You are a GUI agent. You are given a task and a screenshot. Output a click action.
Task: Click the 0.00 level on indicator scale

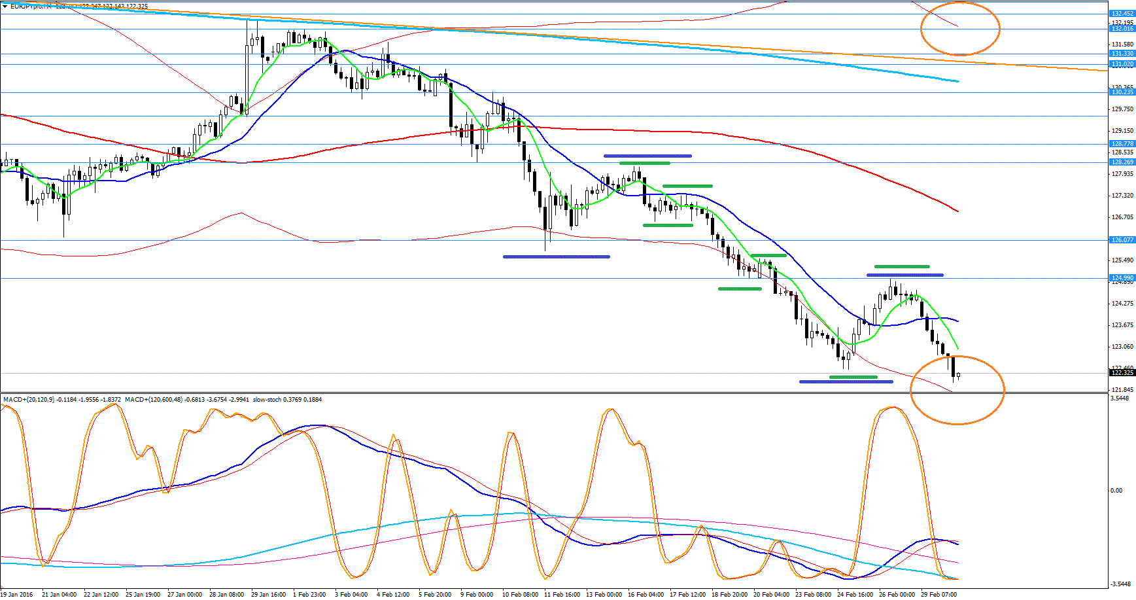tap(1116, 491)
